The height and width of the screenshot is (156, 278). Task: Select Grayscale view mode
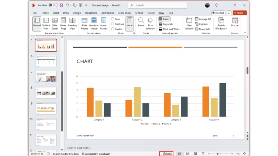coord(166,24)
